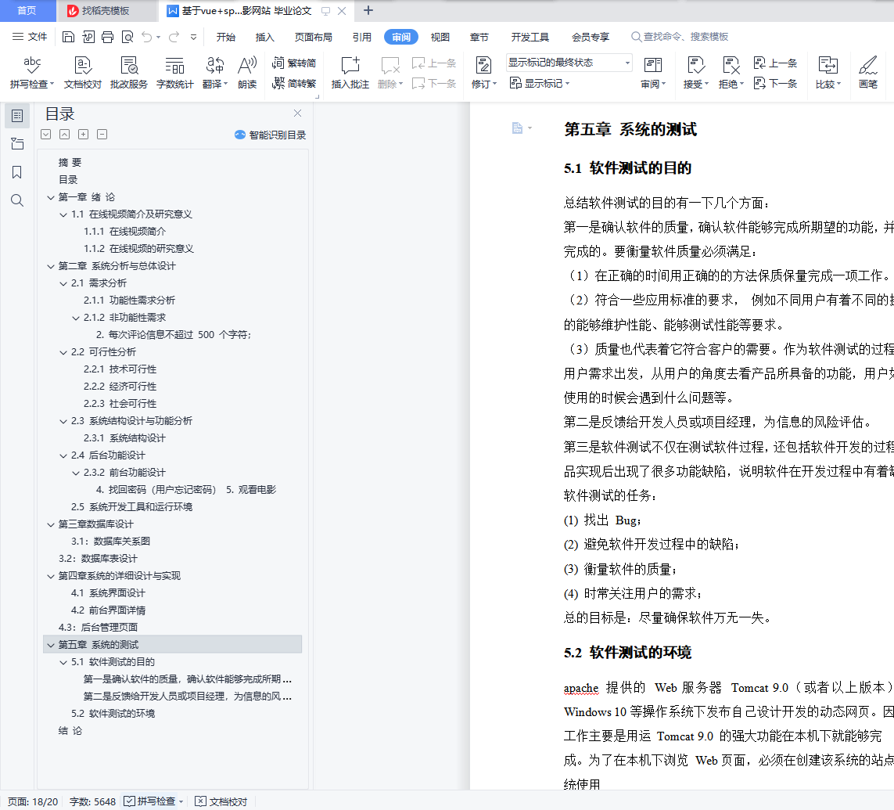Switch to the 开始 ribbon tab
Screen dimensions: 894x810
coord(226,37)
